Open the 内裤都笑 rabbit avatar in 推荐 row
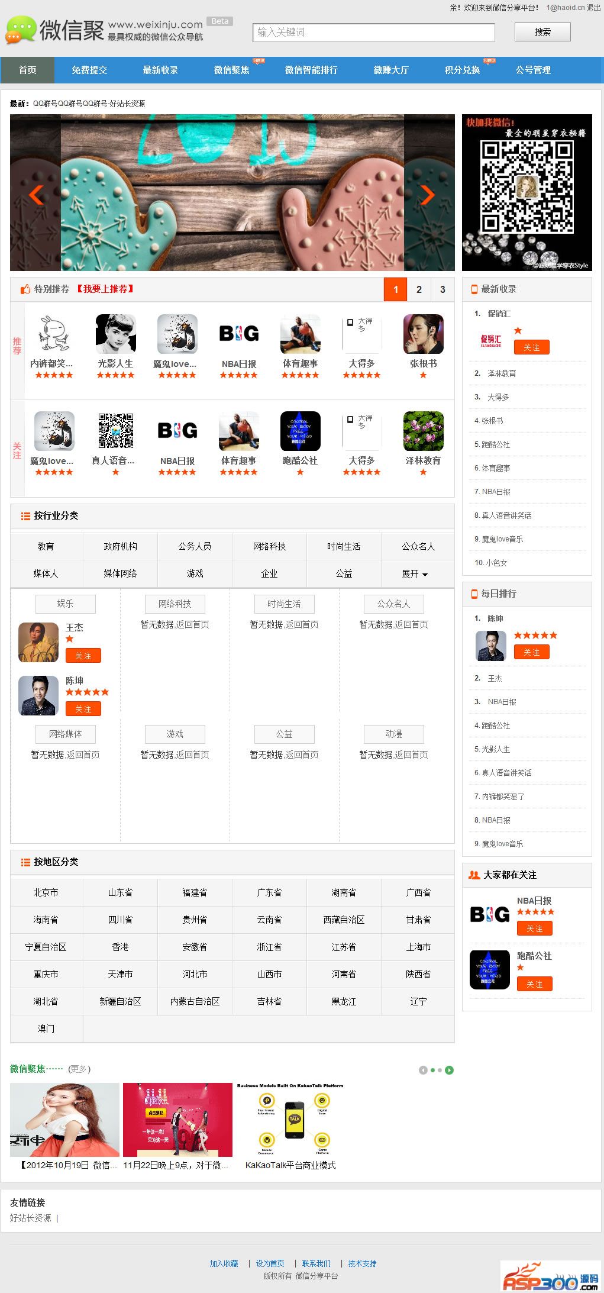 coord(54,334)
